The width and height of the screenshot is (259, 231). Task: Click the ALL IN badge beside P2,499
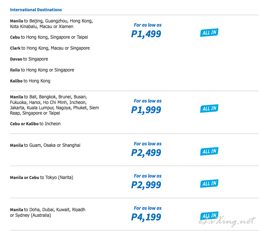[x=209, y=151]
